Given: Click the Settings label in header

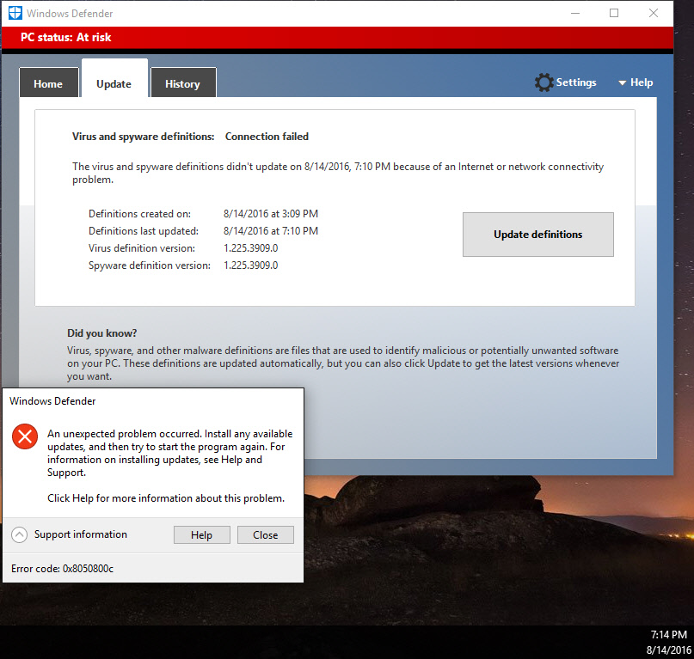Looking at the screenshot, I should [x=576, y=82].
